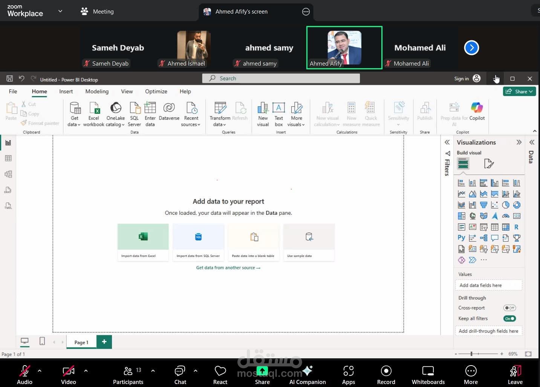Open the Audio options caret
Viewport: 540px width, 387px height.
[40, 371]
